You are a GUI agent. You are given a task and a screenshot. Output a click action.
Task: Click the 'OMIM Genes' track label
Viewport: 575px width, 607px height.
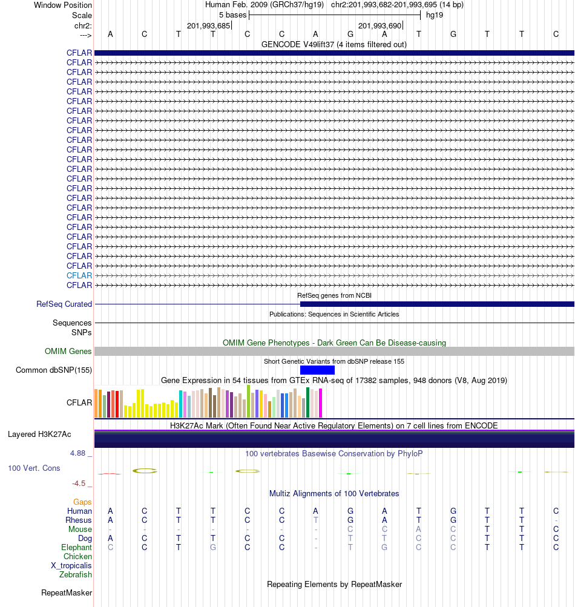point(68,352)
